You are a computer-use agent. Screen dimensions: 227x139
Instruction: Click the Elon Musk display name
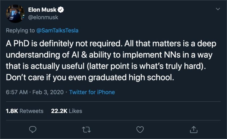point(42,10)
